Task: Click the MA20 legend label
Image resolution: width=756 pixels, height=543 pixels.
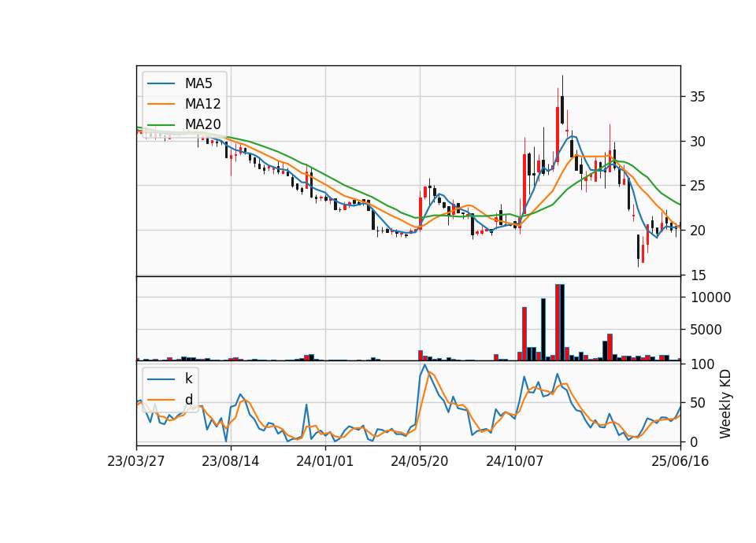Action: click(x=202, y=124)
